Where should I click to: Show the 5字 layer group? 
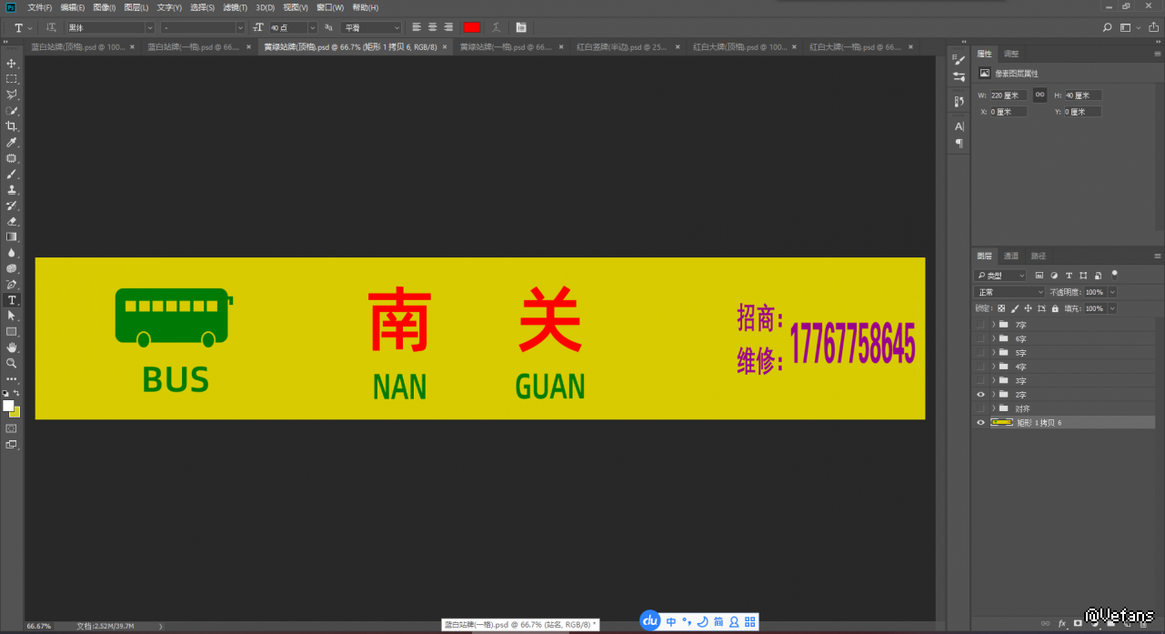[980, 352]
